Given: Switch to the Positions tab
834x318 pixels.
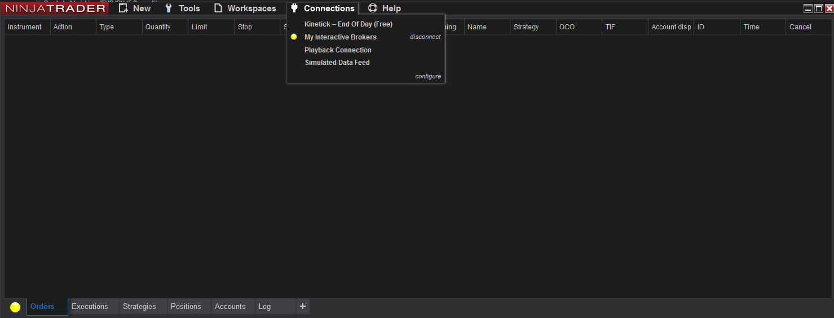Looking at the screenshot, I should [x=188, y=307].
